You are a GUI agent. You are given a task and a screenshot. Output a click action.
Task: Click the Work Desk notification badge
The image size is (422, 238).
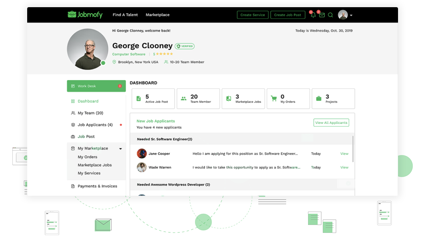[120, 86]
